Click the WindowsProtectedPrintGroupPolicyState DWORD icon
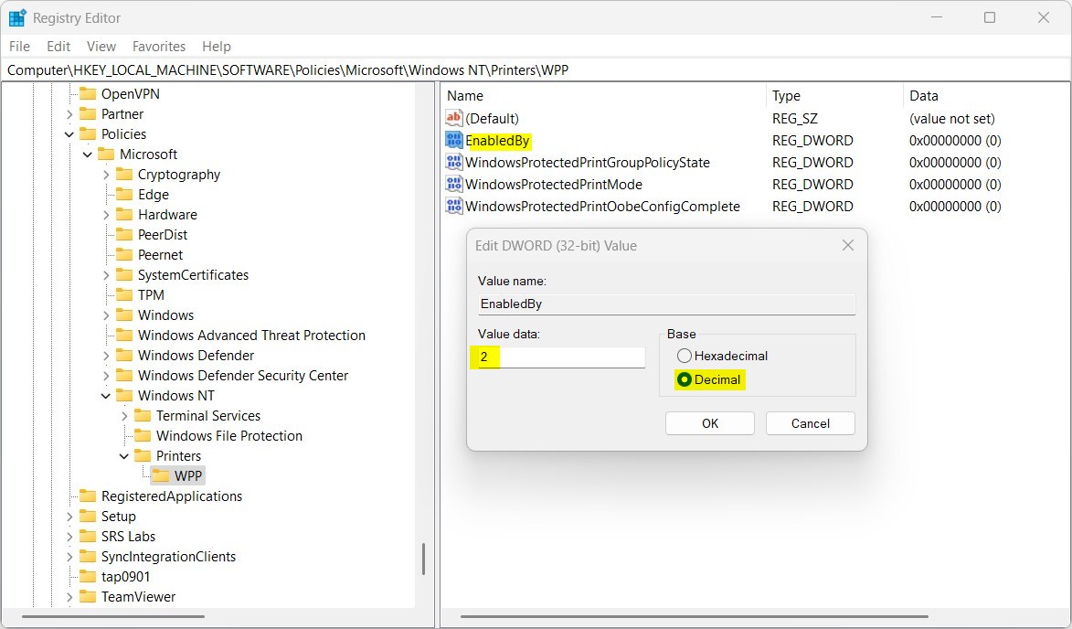The height and width of the screenshot is (629, 1072). [452, 162]
